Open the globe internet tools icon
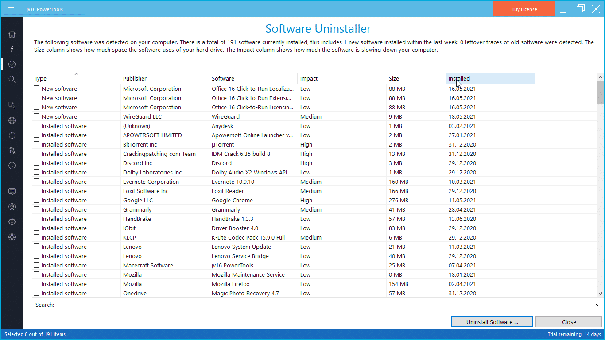The image size is (605, 340). 12,120
